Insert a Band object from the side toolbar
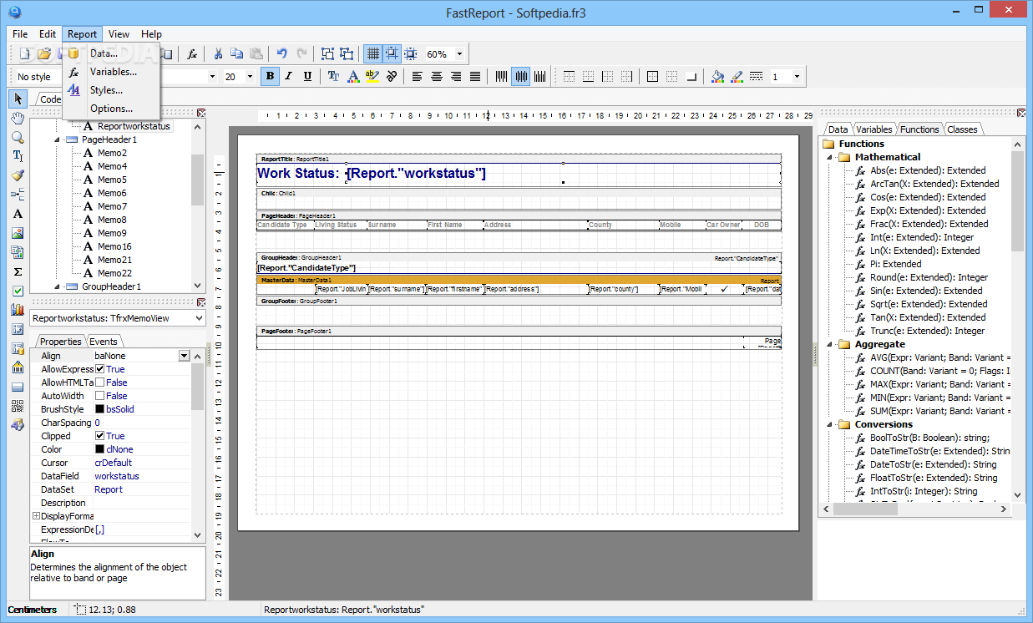This screenshot has width=1033, height=623. [18, 195]
